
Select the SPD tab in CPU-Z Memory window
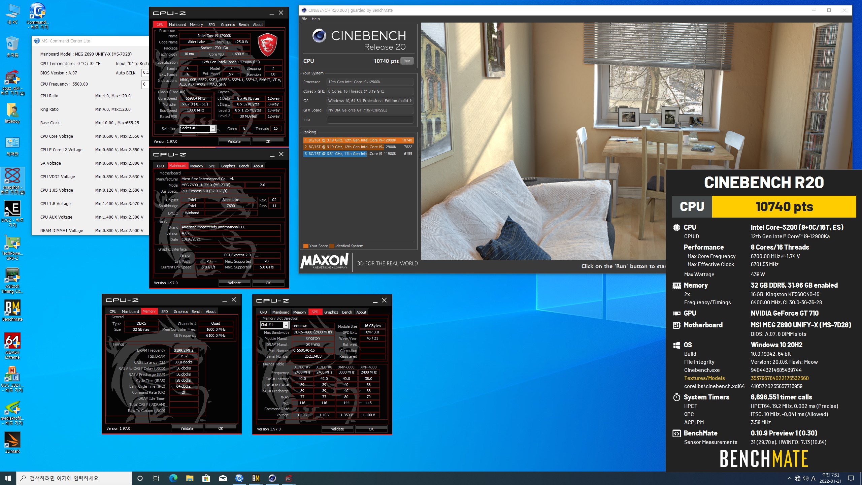coord(165,312)
